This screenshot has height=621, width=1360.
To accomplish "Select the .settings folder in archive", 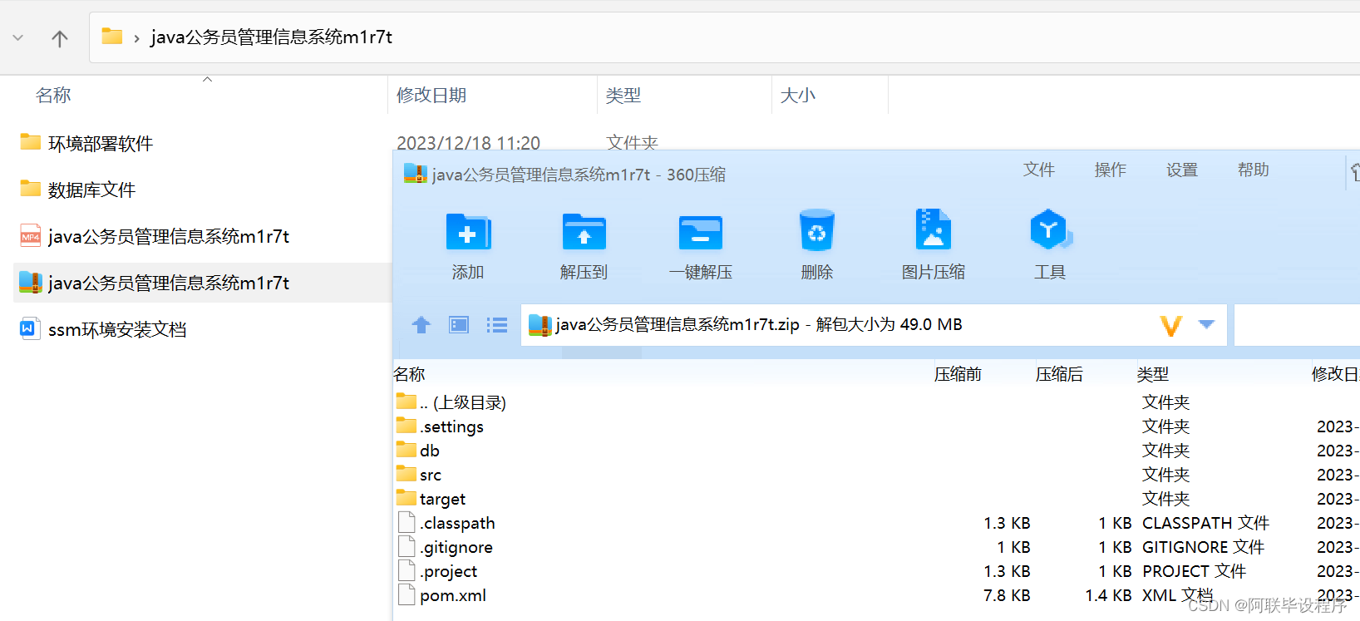I will pos(451,426).
